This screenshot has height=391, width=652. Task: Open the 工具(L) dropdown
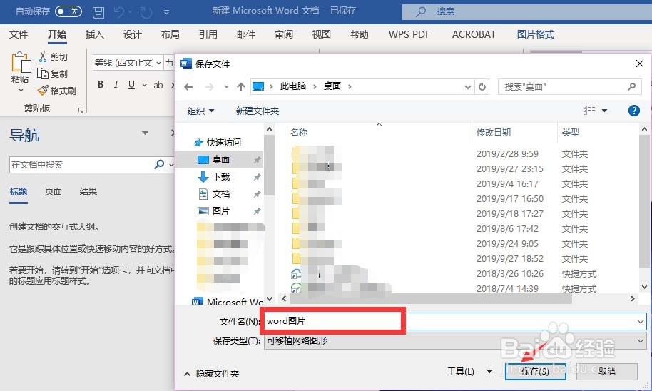click(469, 372)
